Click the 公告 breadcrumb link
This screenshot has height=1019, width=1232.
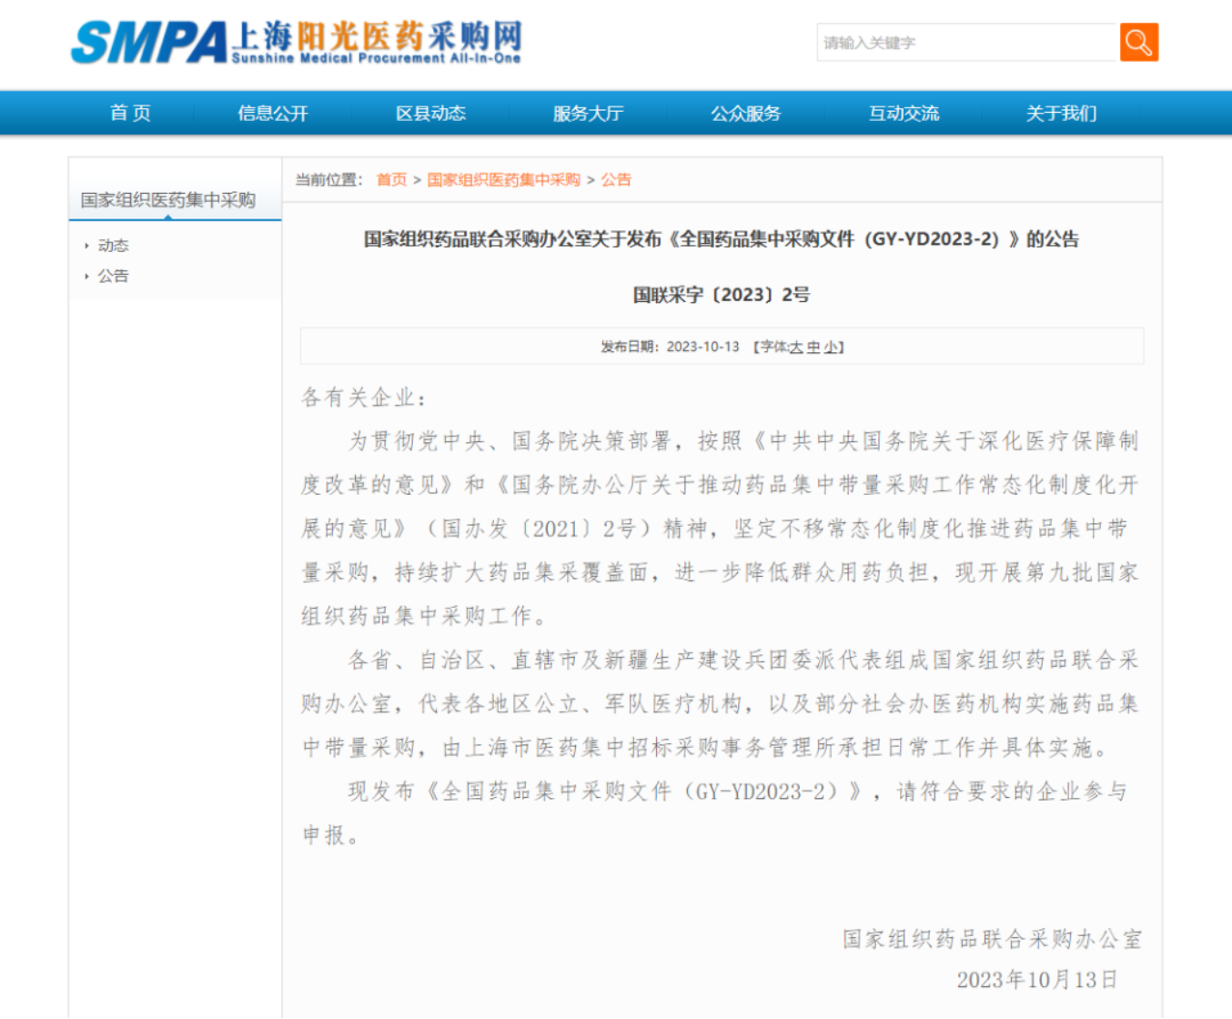click(616, 179)
